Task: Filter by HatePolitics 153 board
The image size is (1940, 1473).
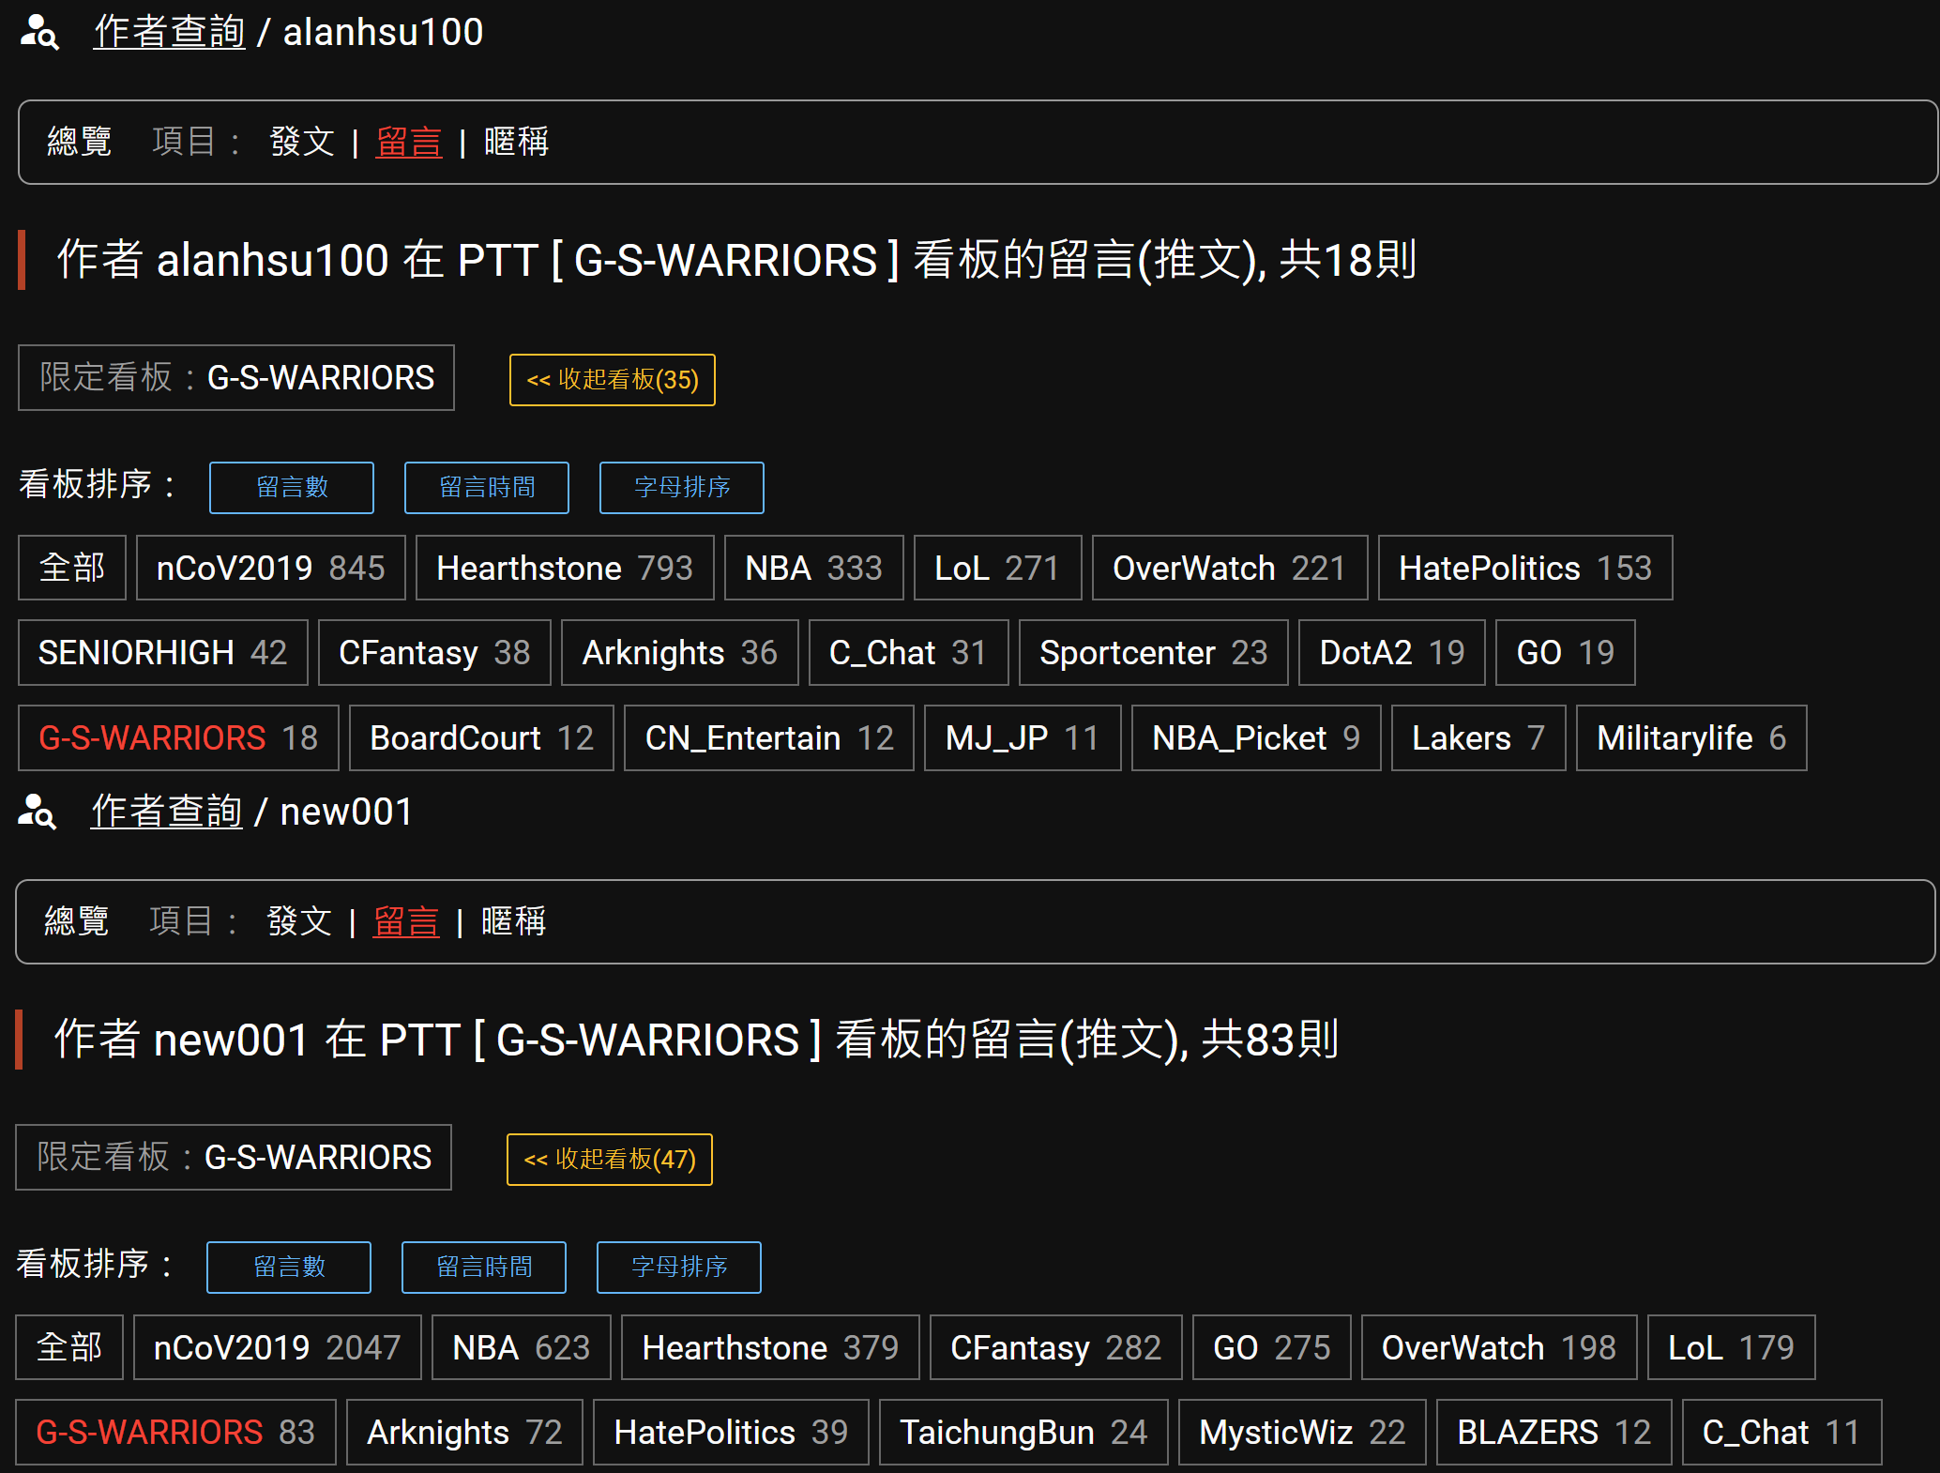Action: [x=1525, y=568]
